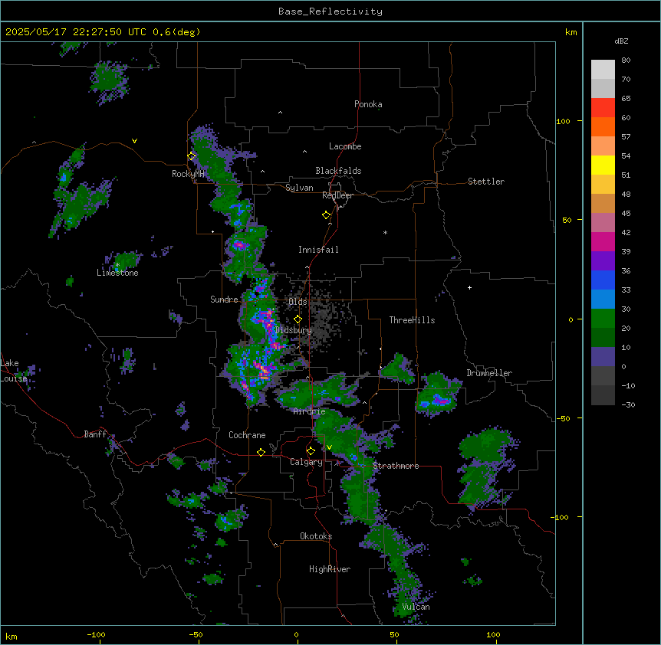
Task: Click the 2025/05/17 22:27:50 UTC timestamp
Action: pyautogui.click(x=76, y=32)
